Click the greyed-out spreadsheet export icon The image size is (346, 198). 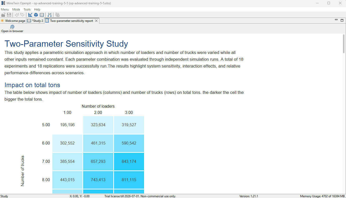coord(57,15)
